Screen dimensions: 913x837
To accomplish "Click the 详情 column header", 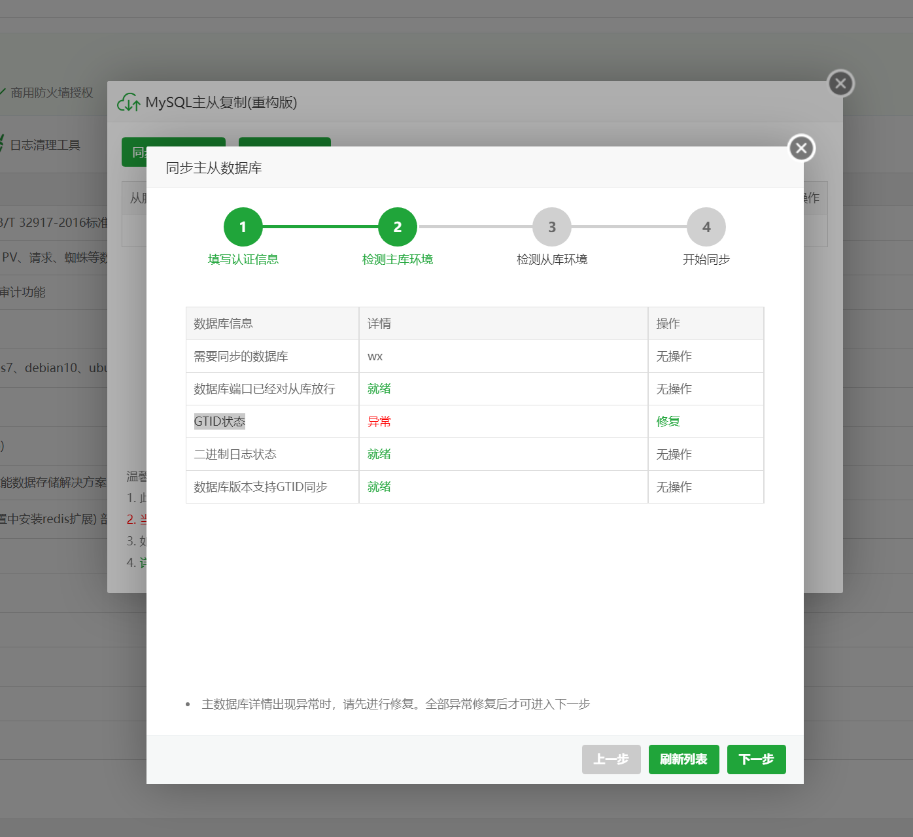I will tap(379, 324).
